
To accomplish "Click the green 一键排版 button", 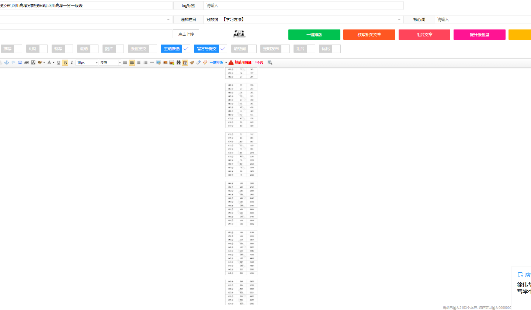I will coord(314,35).
